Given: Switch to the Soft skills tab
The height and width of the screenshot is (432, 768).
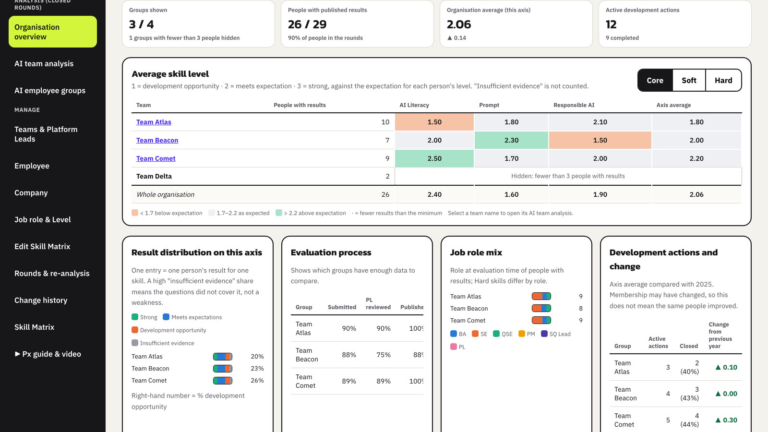Looking at the screenshot, I should coord(689,80).
